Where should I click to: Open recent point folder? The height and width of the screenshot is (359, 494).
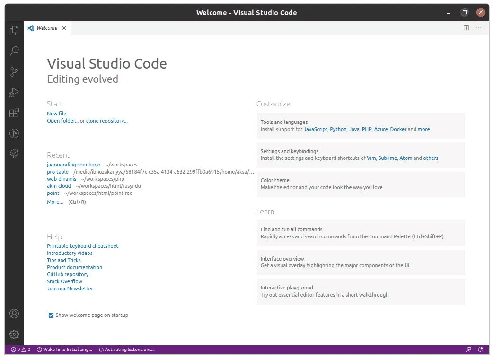pyautogui.click(x=53, y=193)
